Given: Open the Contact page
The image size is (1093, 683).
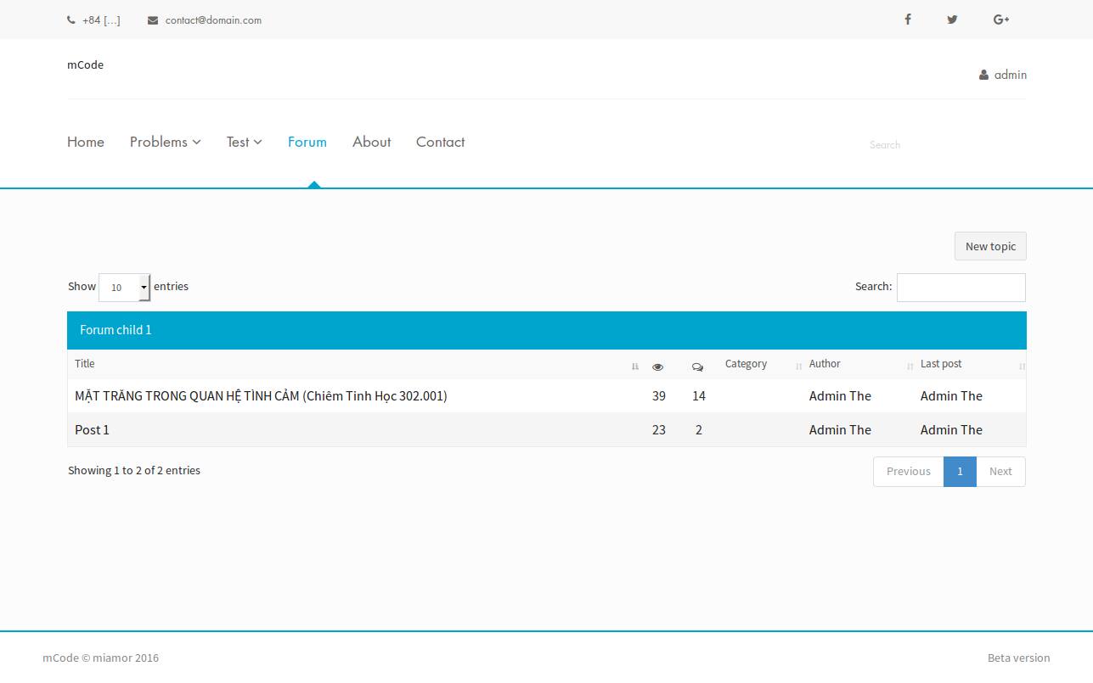Looking at the screenshot, I should click(440, 142).
